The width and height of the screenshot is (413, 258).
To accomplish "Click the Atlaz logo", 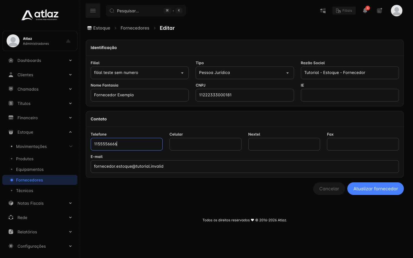I will 40,15.
